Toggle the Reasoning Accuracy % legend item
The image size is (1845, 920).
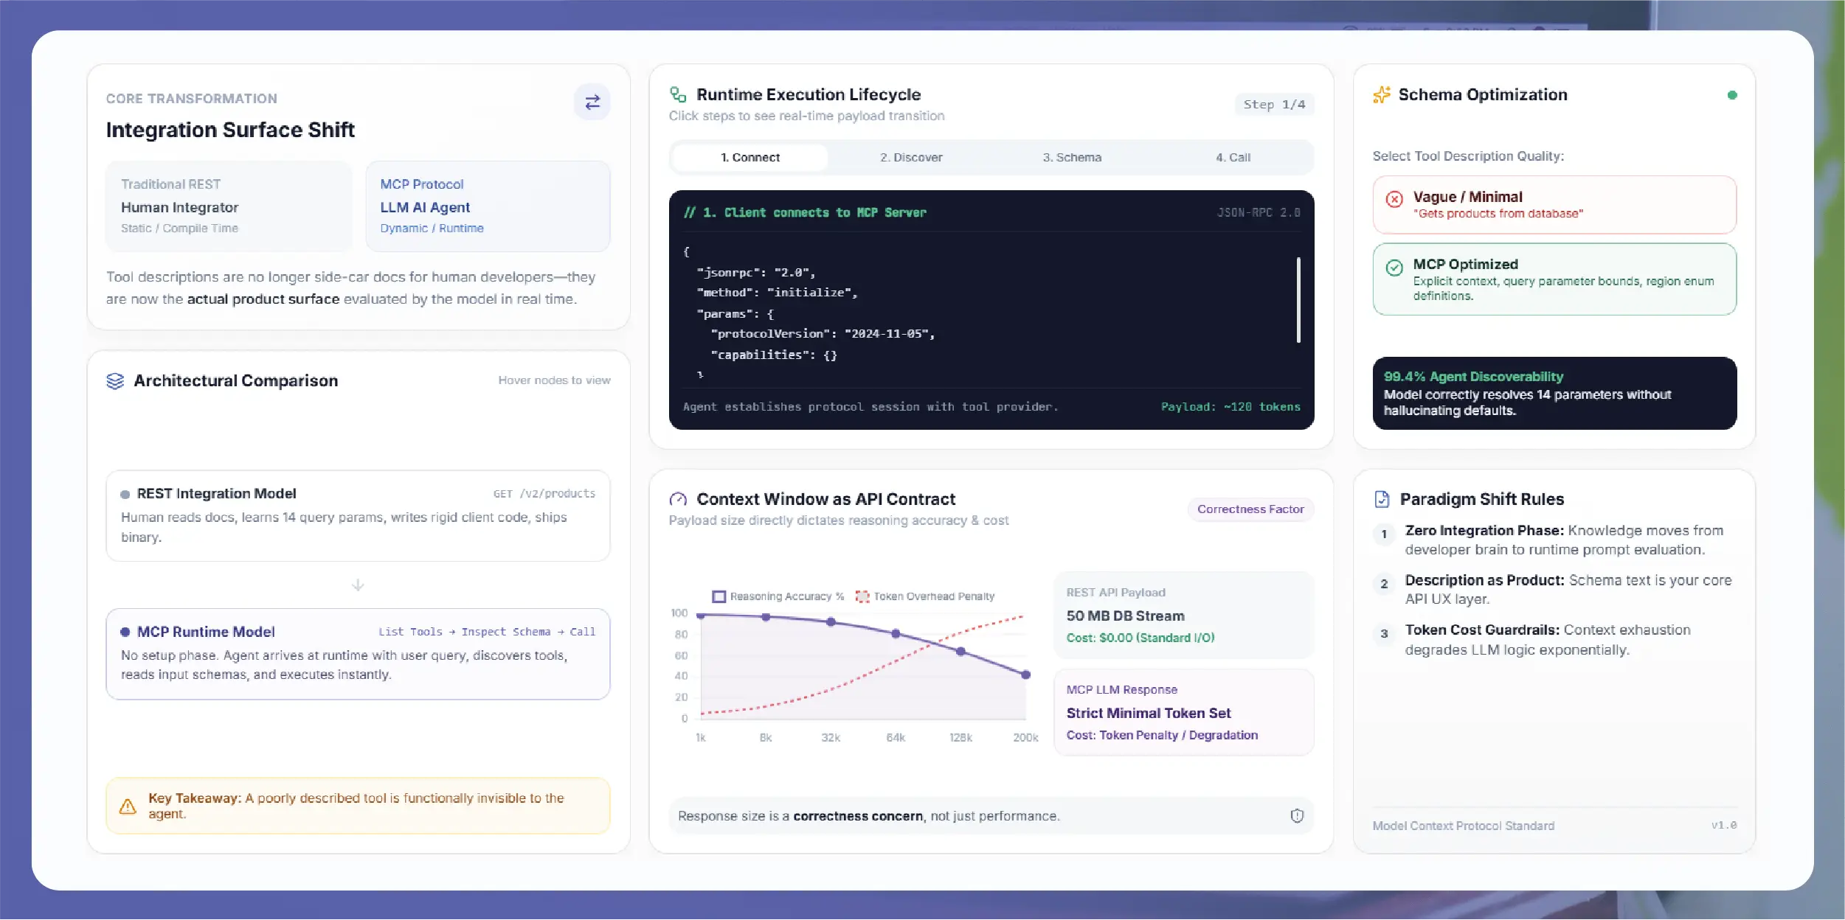[x=778, y=596]
